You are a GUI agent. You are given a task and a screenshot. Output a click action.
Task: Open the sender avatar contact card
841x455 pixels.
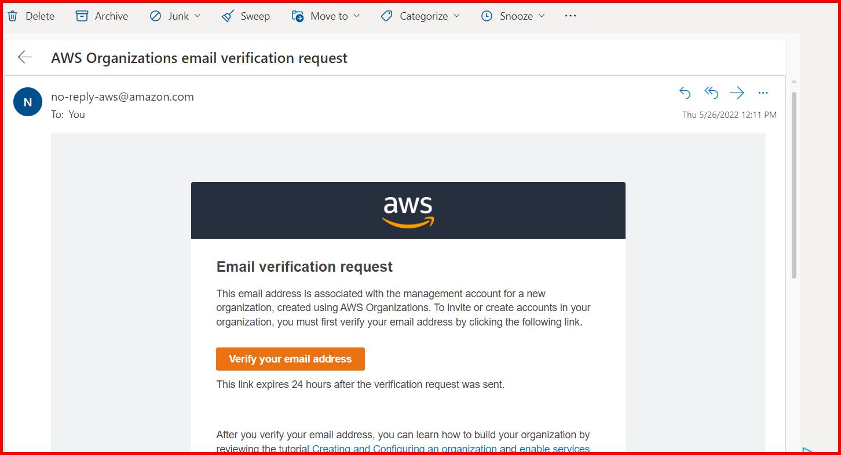pos(27,102)
